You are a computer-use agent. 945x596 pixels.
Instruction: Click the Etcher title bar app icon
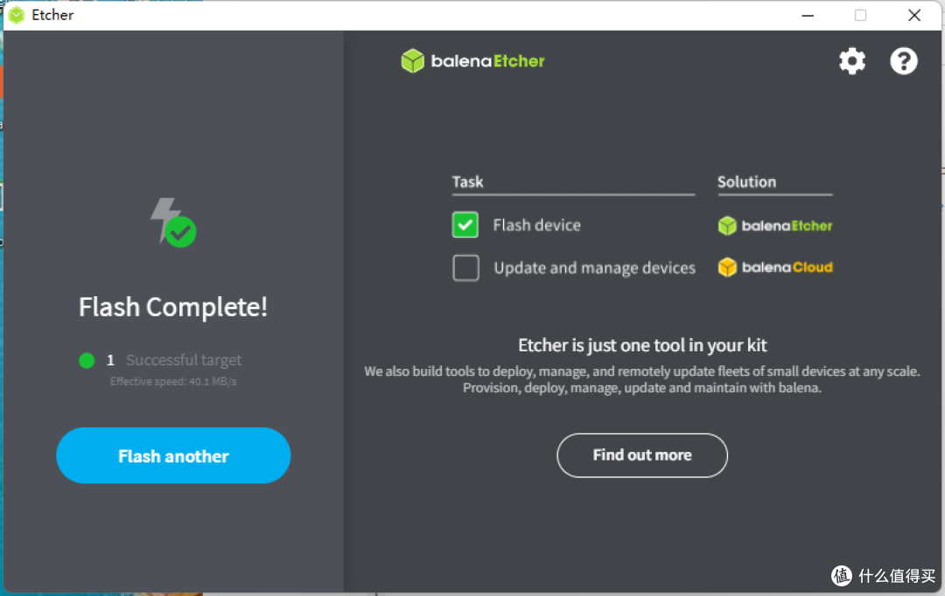(x=17, y=15)
